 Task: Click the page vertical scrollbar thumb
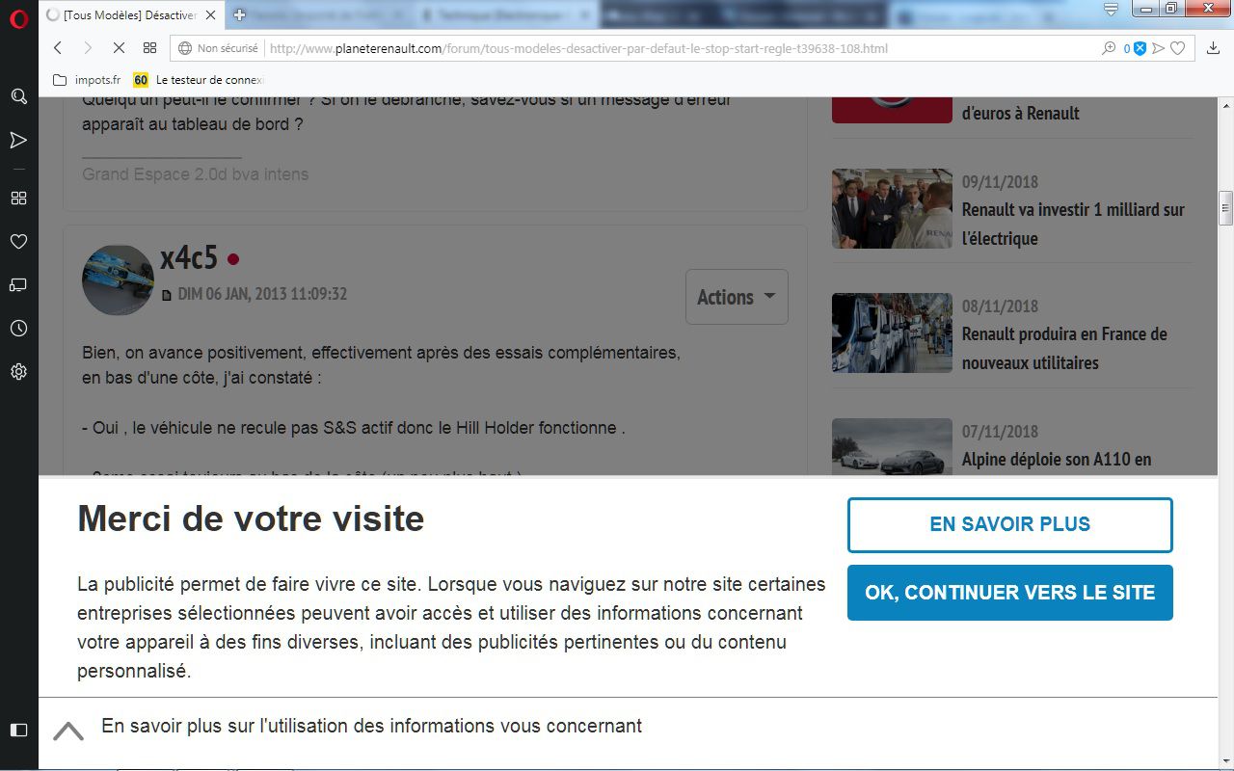coord(1225,207)
